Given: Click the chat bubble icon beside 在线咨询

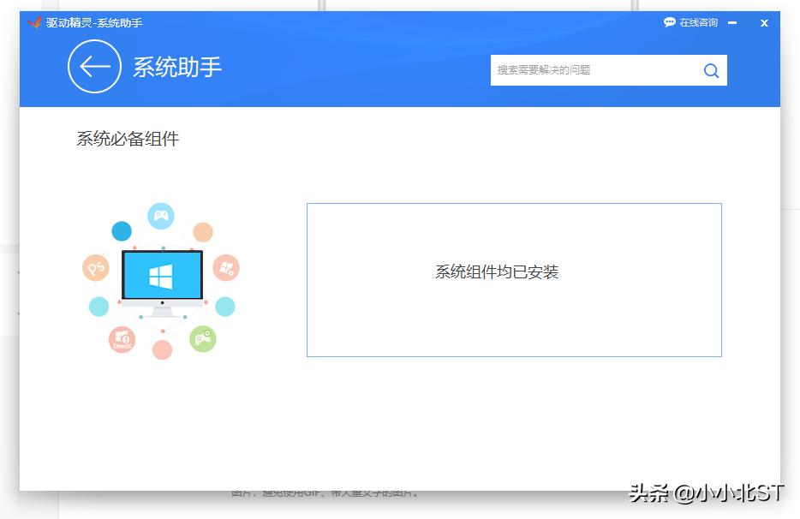Looking at the screenshot, I should click(670, 22).
